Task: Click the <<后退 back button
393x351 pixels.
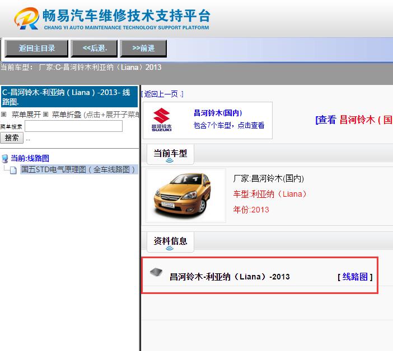Action: [x=94, y=48]
